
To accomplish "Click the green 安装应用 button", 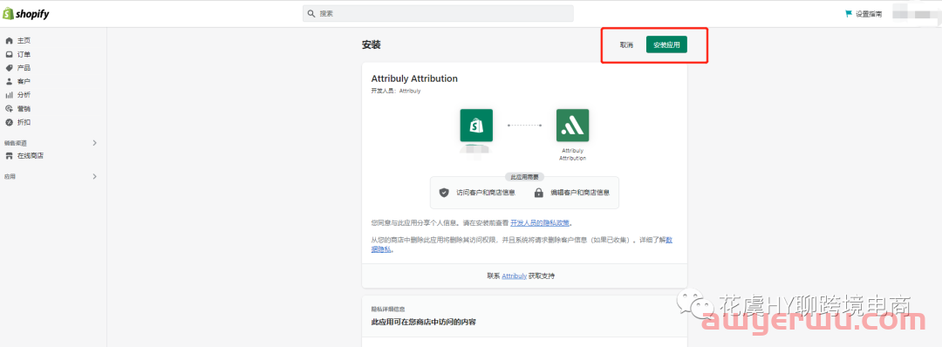I will tap(667, 45).
